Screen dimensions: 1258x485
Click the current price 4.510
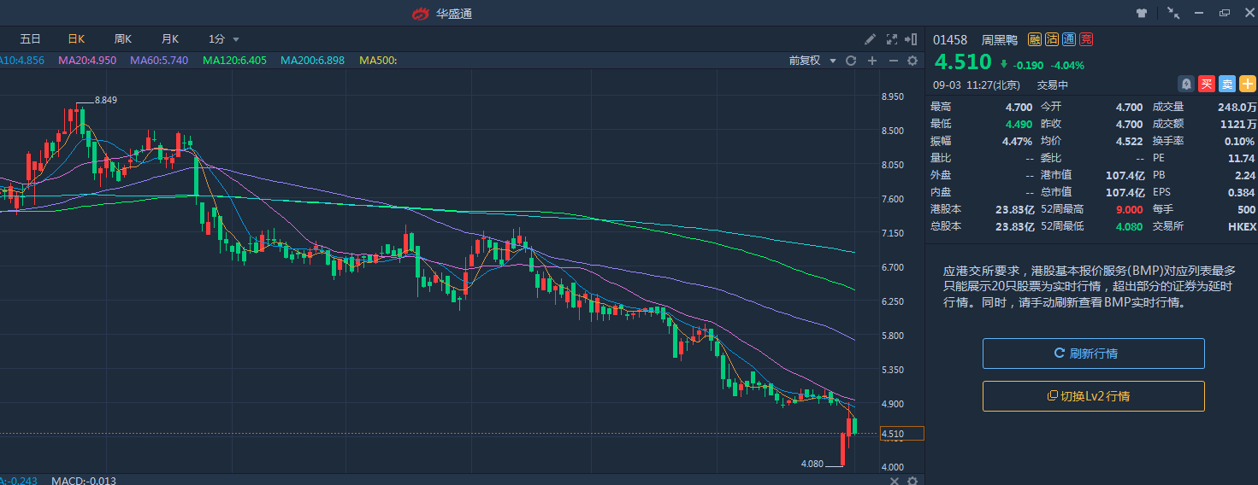963,62
